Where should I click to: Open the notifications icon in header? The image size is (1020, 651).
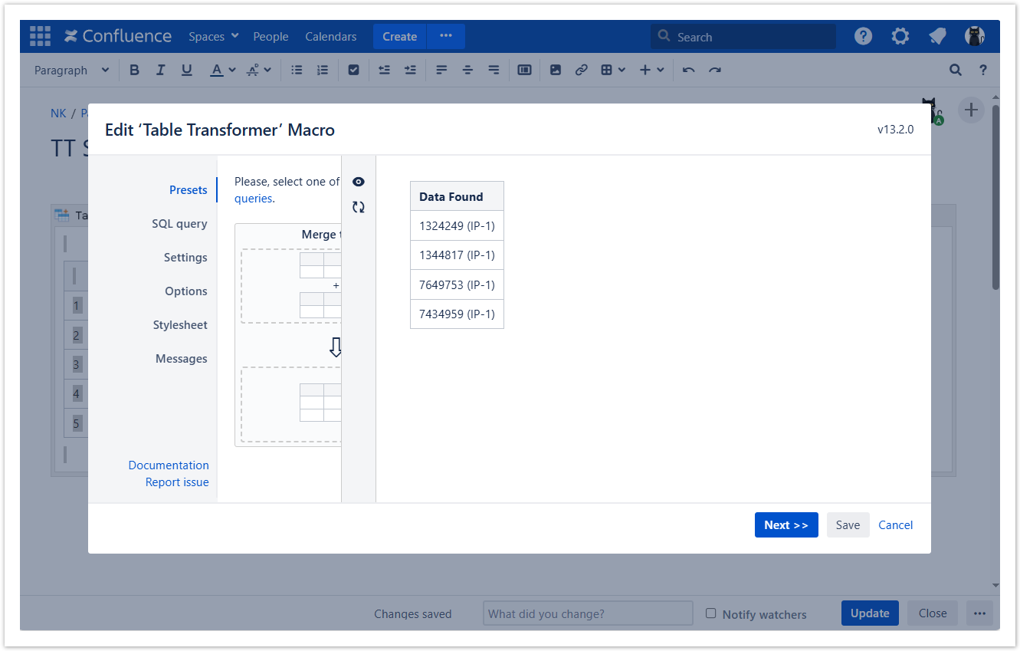pos(936,36)
